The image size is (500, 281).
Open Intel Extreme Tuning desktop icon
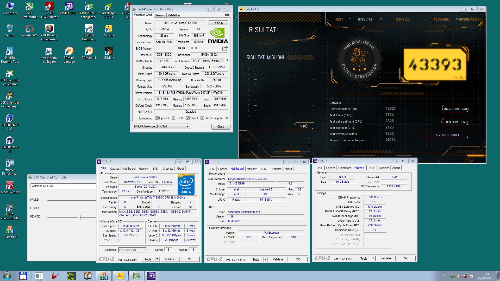click(10, 55)
